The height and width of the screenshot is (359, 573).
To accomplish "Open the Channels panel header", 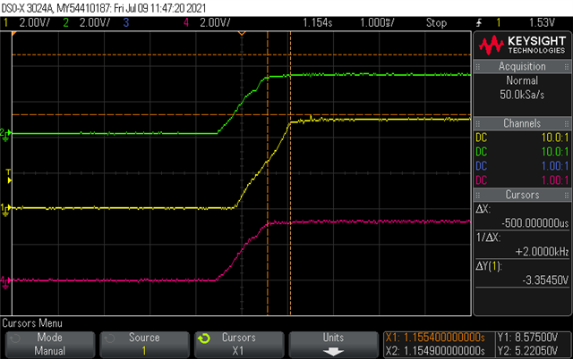I will [522, 123].
